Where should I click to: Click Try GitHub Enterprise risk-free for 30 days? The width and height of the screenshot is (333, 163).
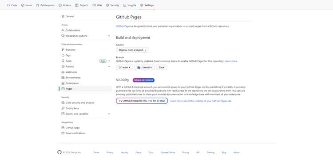(142, 101)
